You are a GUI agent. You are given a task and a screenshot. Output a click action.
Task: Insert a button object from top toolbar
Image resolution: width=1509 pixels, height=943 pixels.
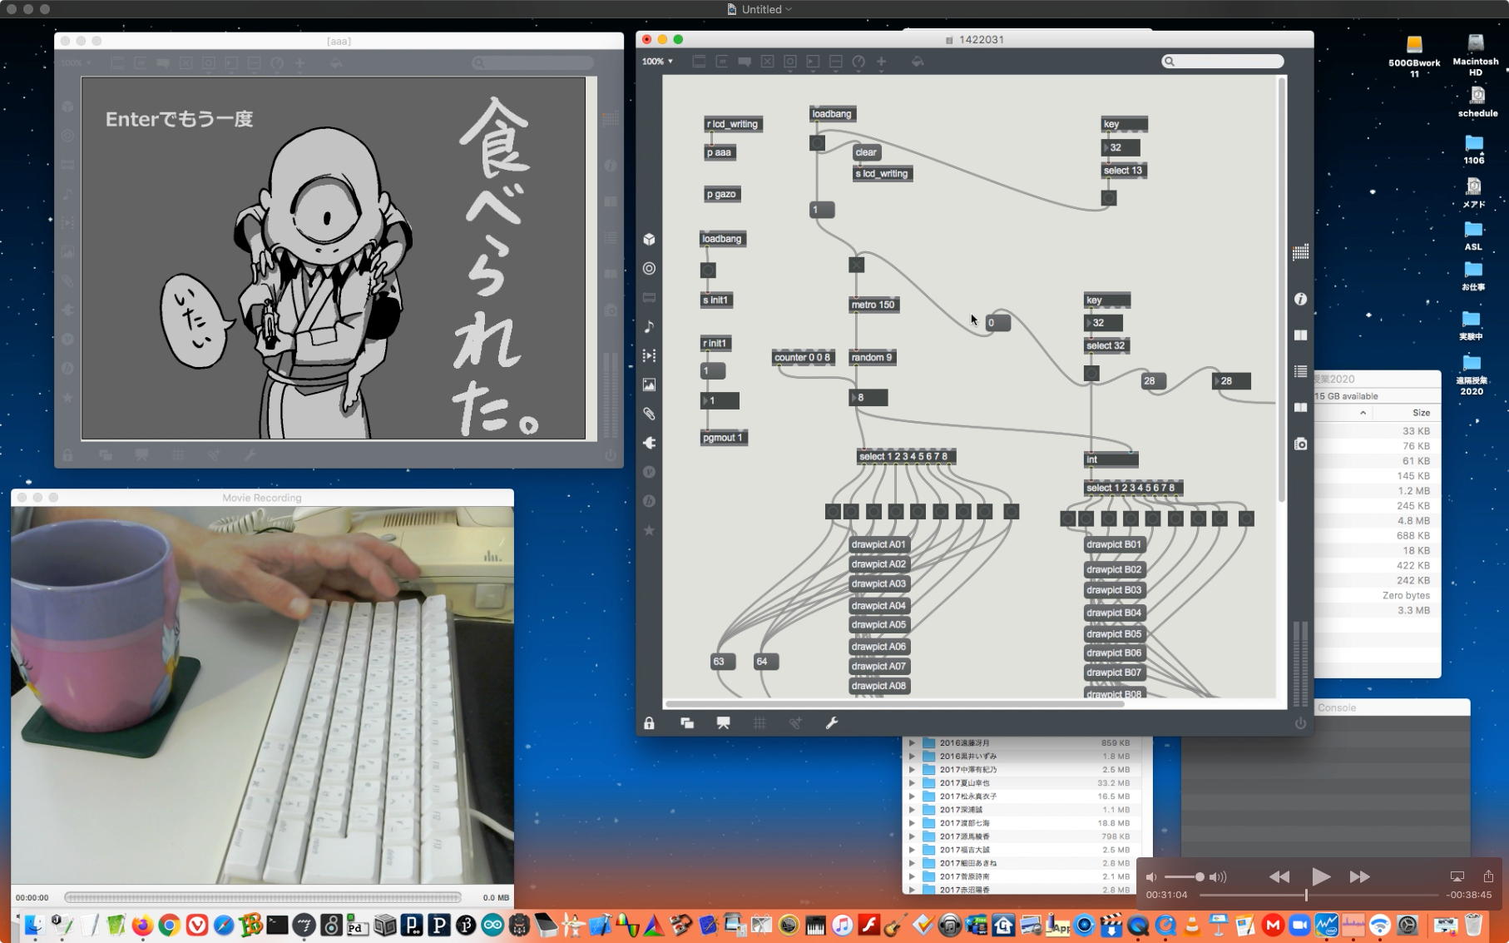pyautogui.click(x=790, y=62)
